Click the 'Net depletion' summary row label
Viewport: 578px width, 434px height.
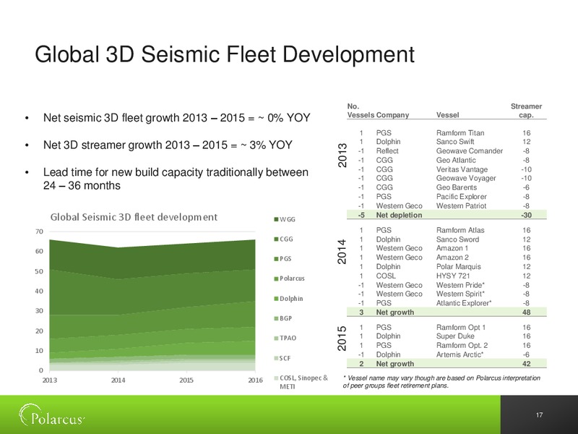point(399,215)
